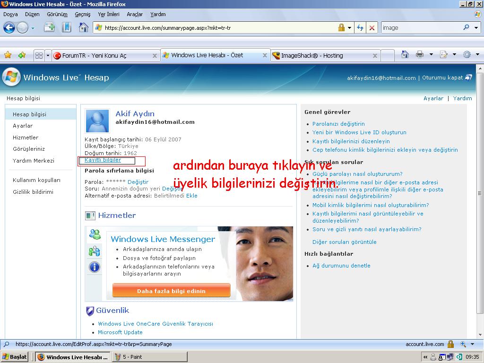Open the Yer İmleri menu
This screenshot has width=484, height=363.
pos(109,14)
